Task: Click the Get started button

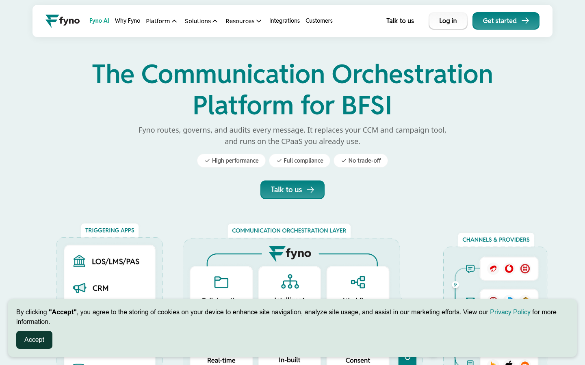Action: [506, 21]
